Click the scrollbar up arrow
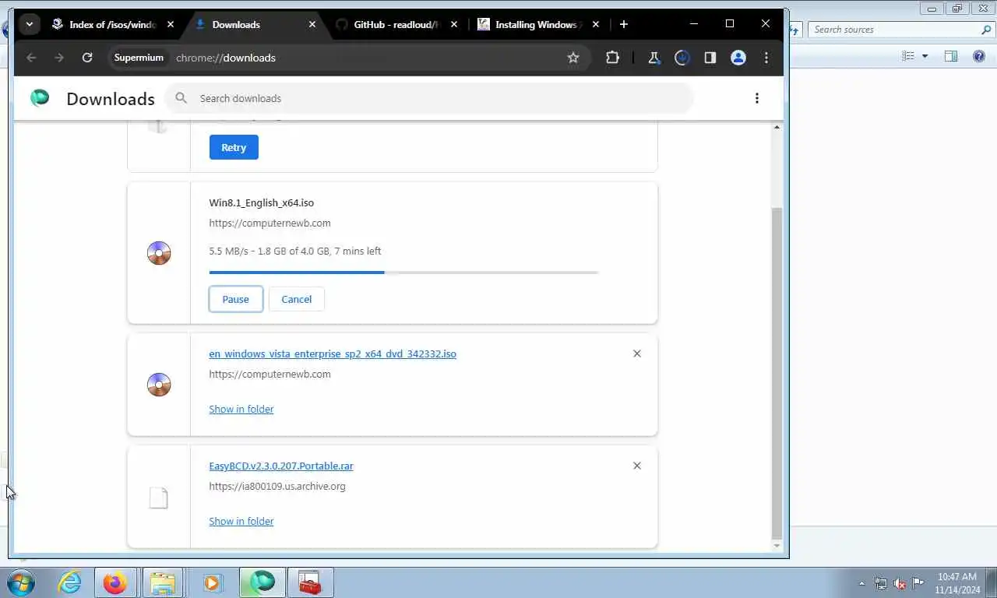The height and width of the screenshot is (598, 997). coord(777,127)
